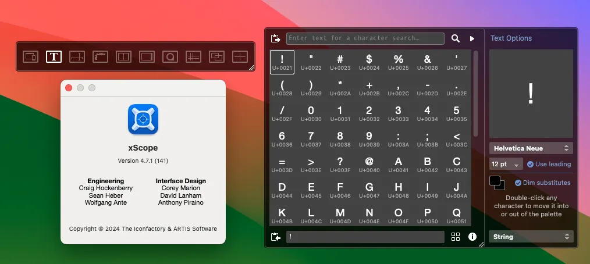The width and height of the screenshot is (590, 264).
Task: Select the "<" U+003C character cell
Action: click(456, 139)
